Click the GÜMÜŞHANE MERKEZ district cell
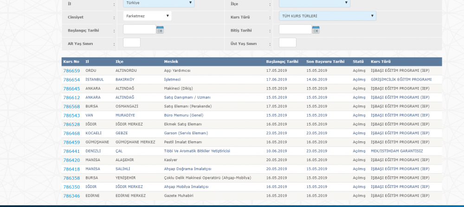Image resolution: width=464 pixels, height=207 pixels. coord(135,142)
